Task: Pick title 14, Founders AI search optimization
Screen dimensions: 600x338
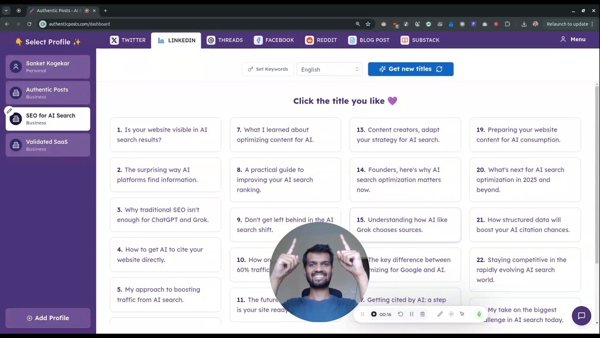Action: point(405,180)
